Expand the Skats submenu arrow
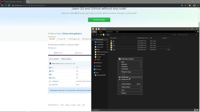The width and height of the screenshot is (200, 112). coord(141,62)
